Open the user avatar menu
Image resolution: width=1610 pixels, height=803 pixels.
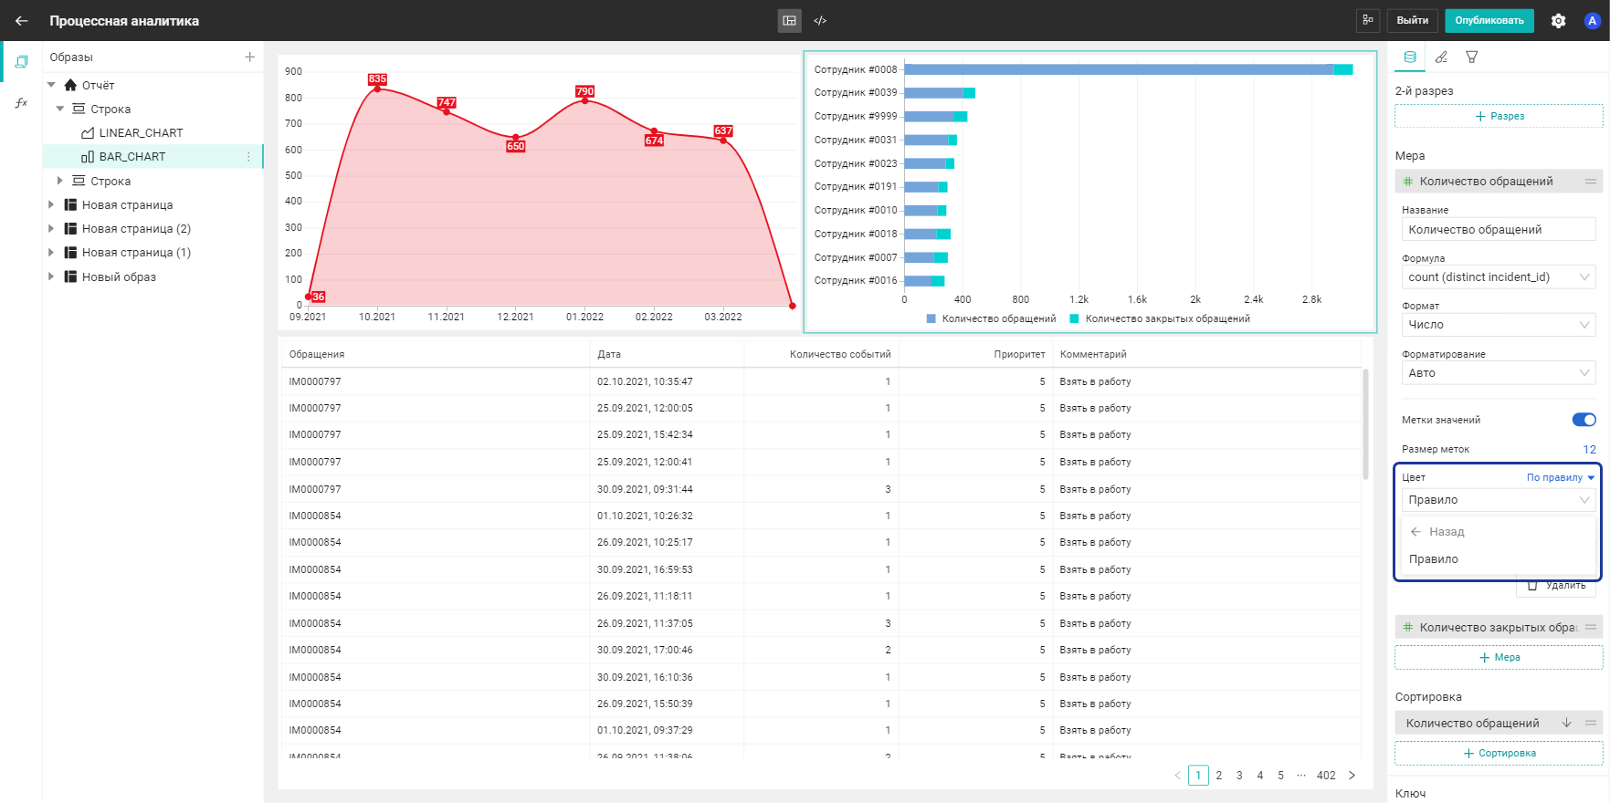(x=1592, y=20)
